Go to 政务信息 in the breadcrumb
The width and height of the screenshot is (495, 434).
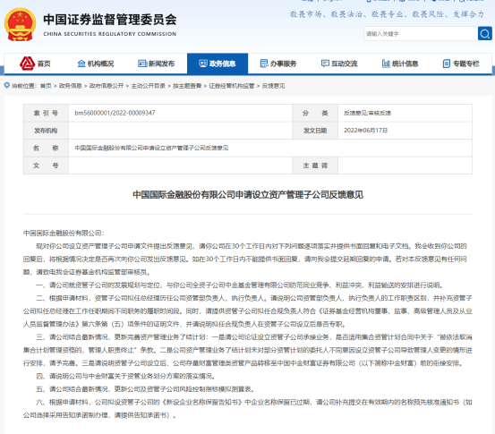click(71, 86)
